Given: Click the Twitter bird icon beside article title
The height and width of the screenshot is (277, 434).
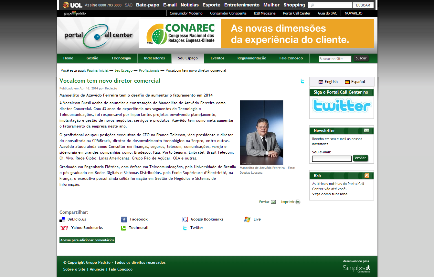Looking at the screenshot, I should pyautogui.click(x=302, y=81).
